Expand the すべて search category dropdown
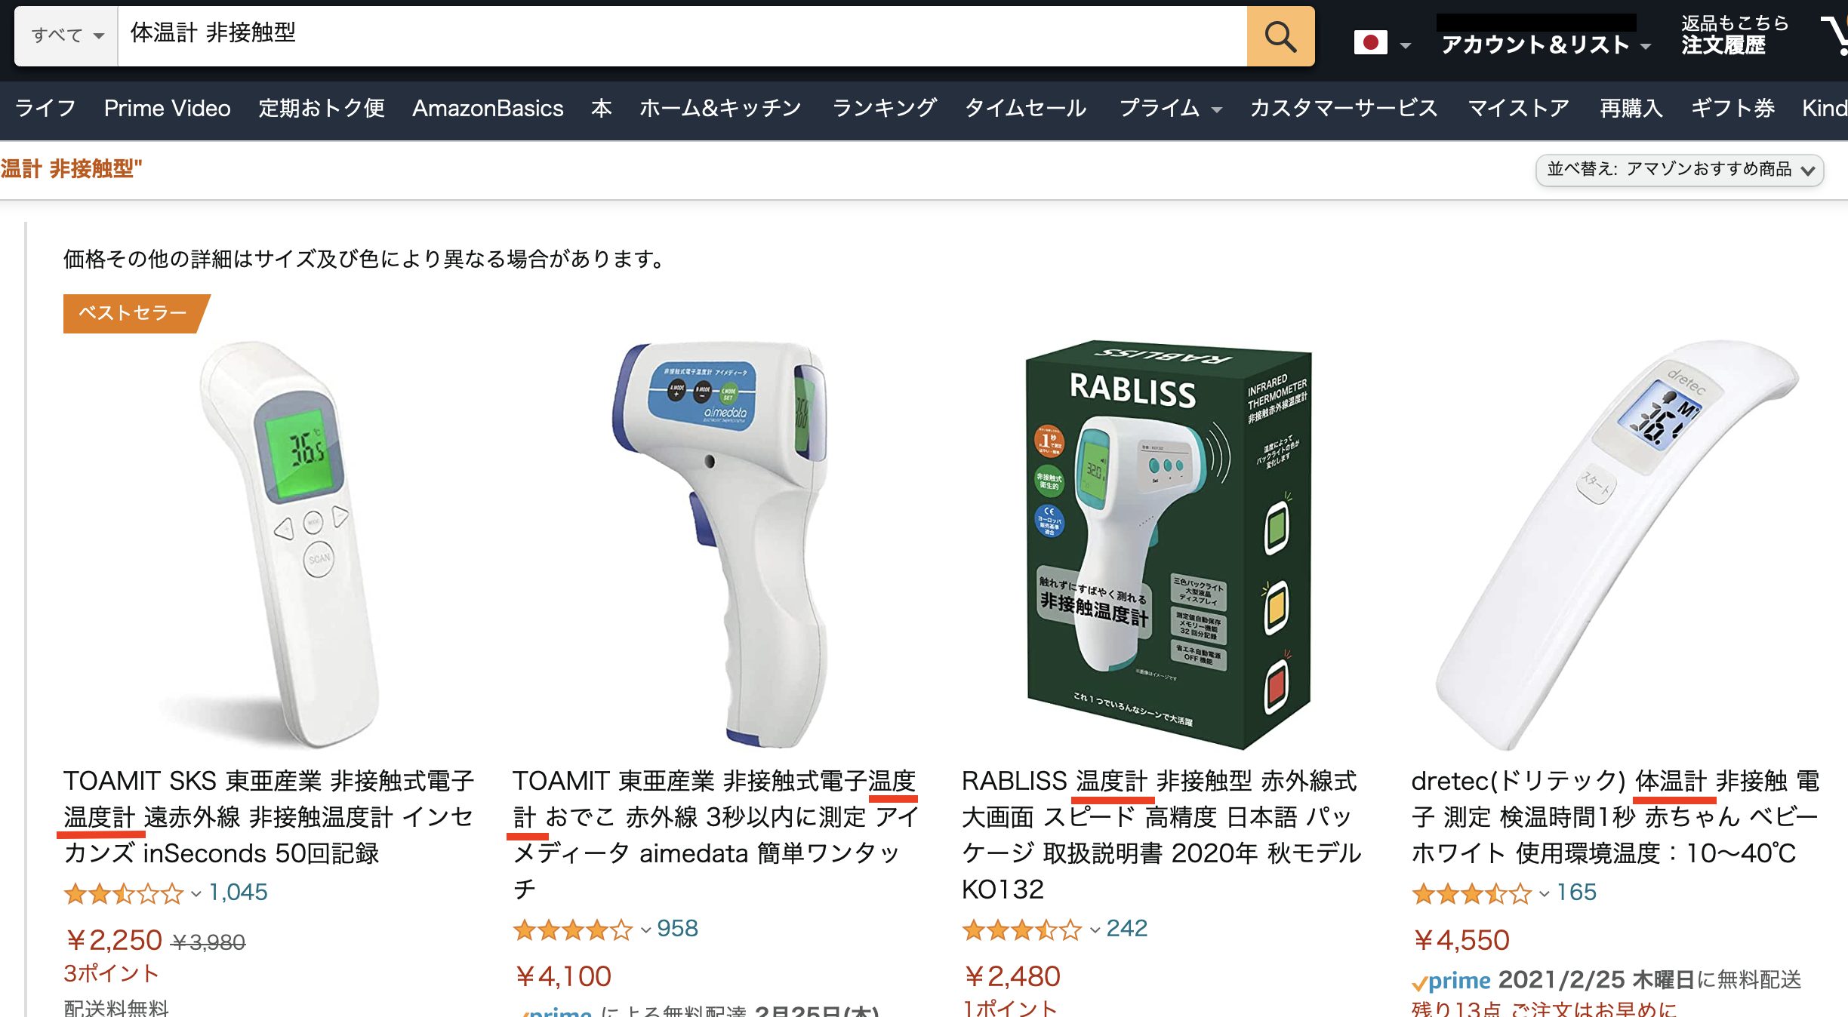 tap(66, 36)
